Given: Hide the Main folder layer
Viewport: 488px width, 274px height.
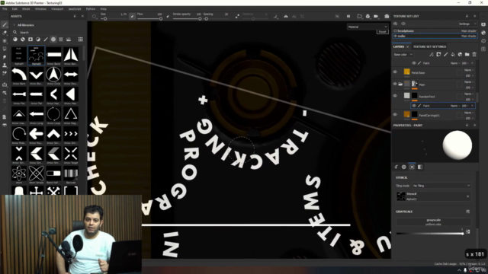Looking at the screenshot, I should point(395,84).
